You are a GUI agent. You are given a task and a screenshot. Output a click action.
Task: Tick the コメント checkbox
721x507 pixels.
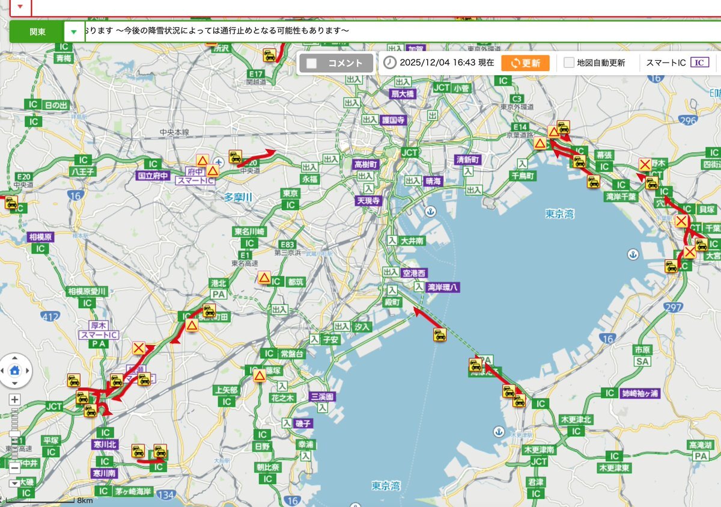click(311, 63)
